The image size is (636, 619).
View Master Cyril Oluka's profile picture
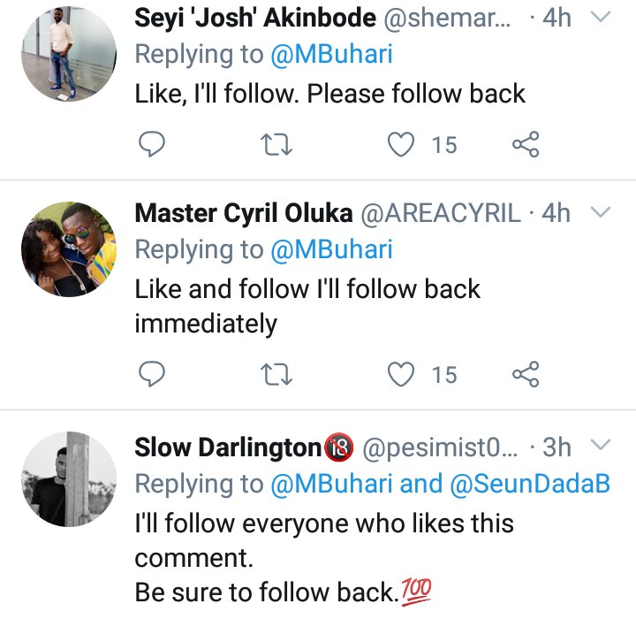click(69, 249)
